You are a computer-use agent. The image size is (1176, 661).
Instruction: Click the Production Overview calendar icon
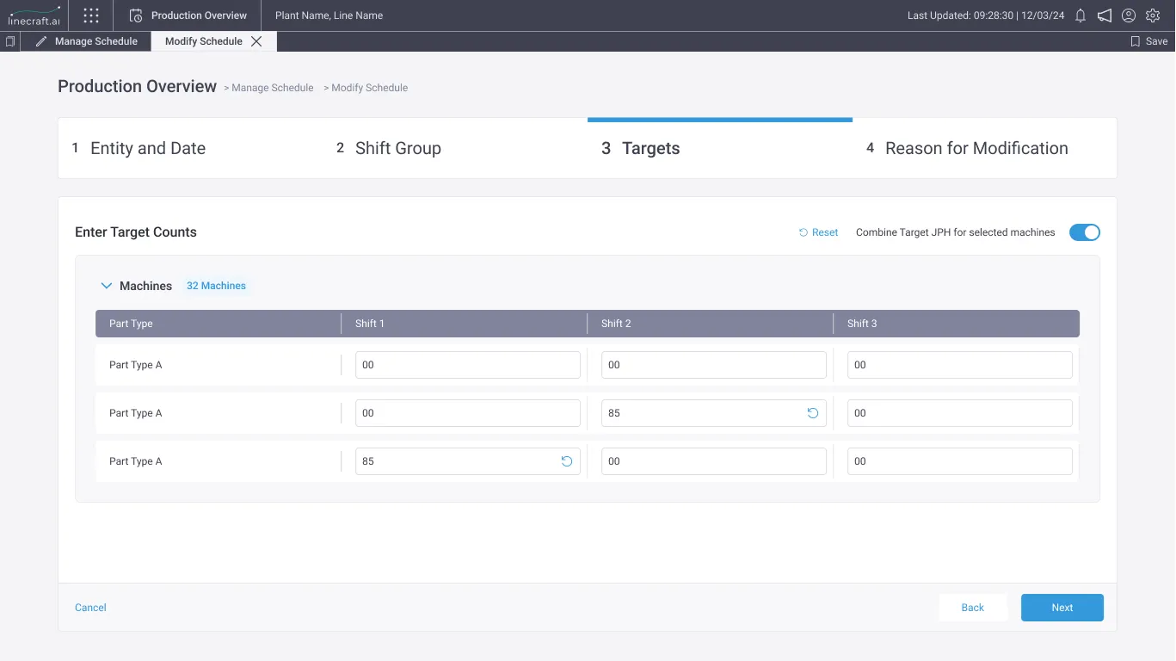[136, 15]
